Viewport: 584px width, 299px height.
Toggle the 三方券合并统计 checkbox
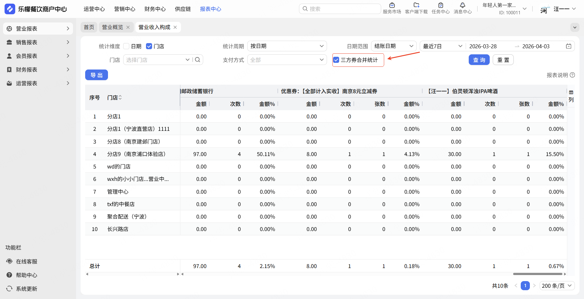click(336, 60)
